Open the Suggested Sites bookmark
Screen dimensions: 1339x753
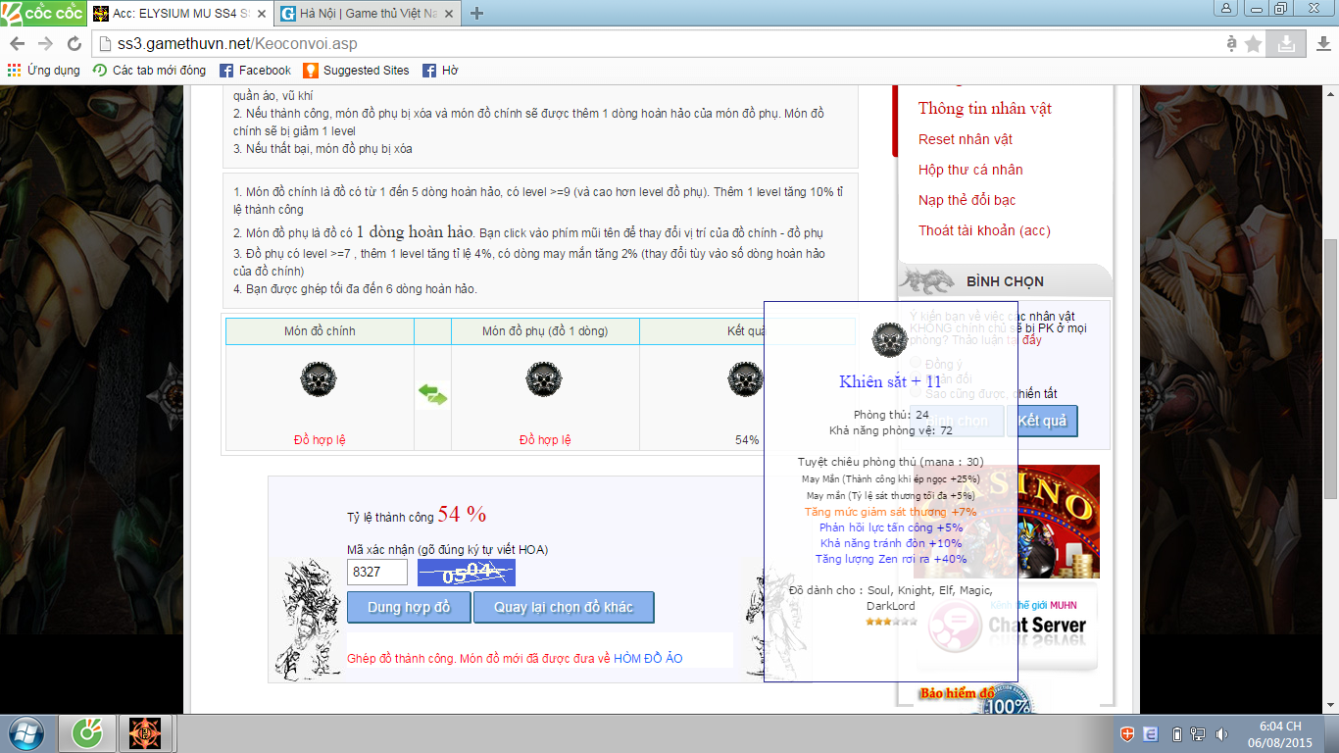[357, 71]
